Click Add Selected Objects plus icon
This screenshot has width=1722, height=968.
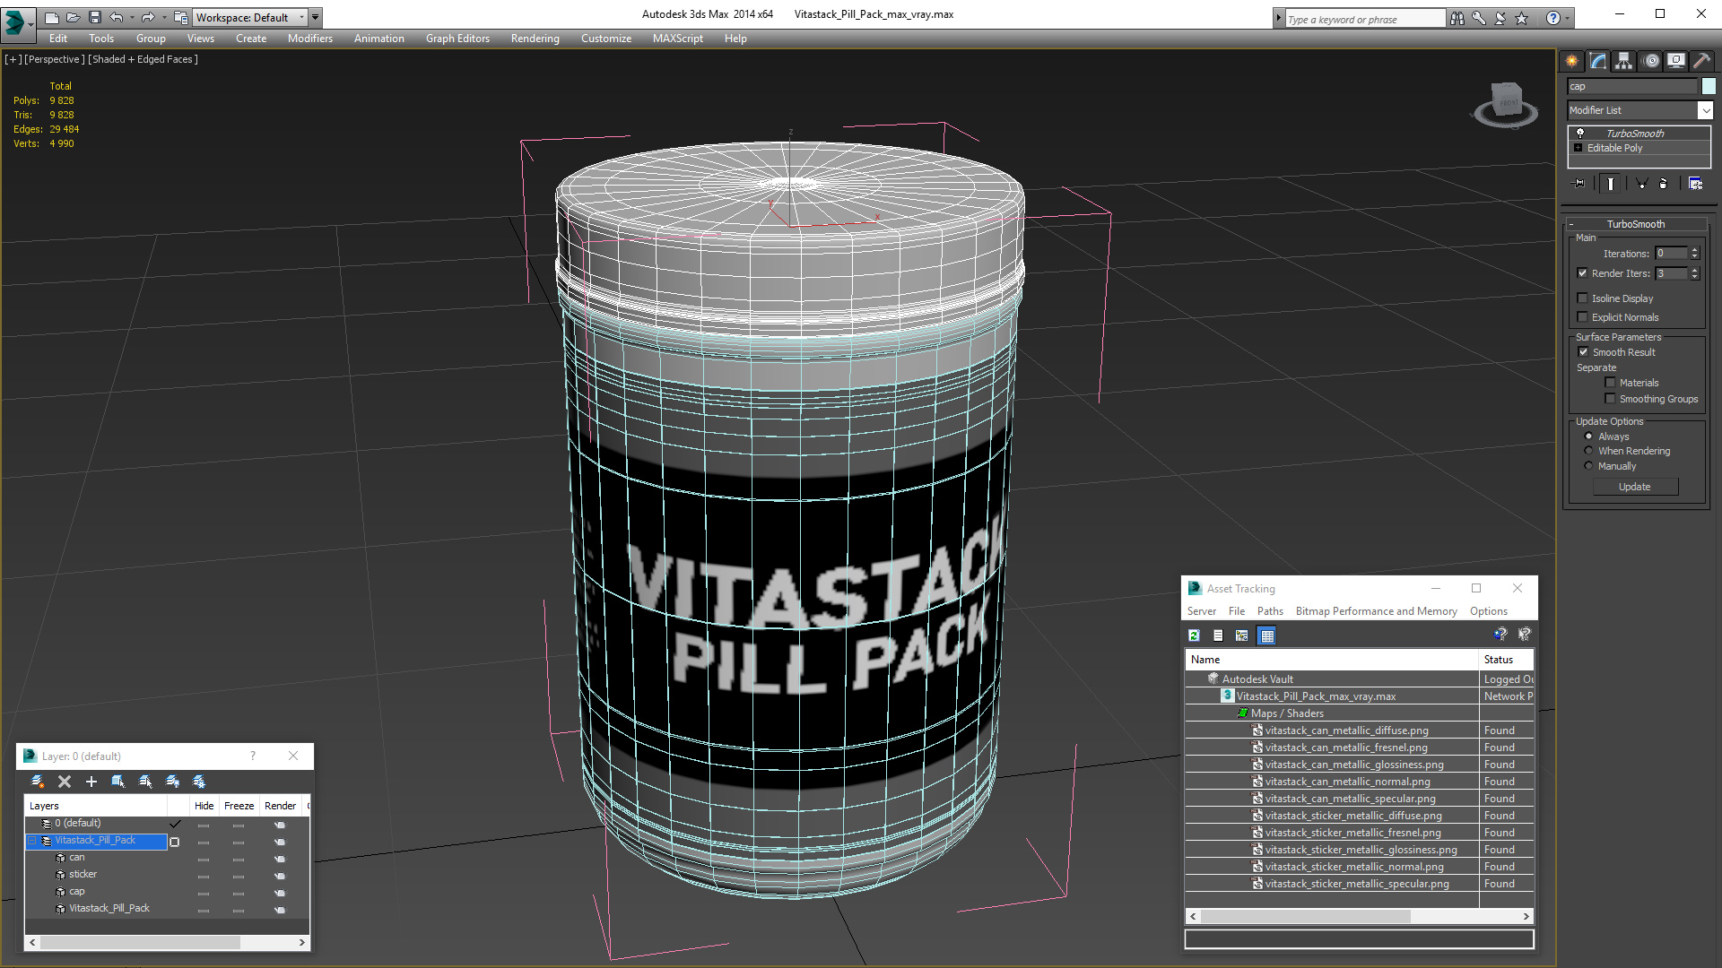coord(91,782)
